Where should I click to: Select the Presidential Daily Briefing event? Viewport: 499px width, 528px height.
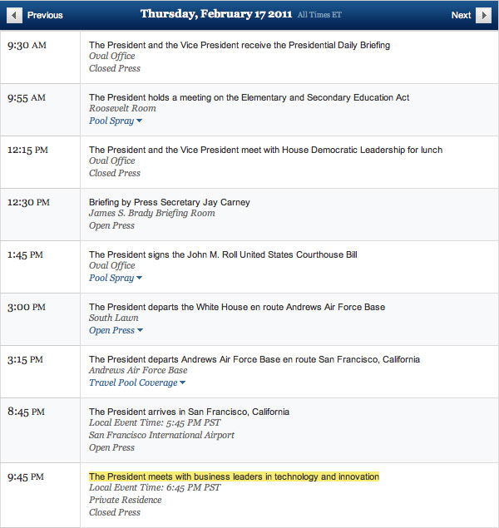click(239, 45)
